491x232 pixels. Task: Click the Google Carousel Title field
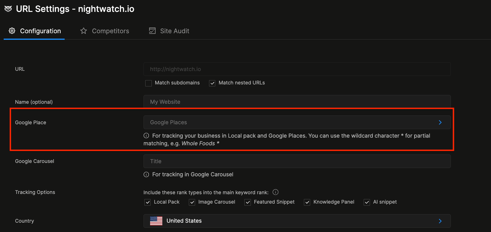297,161
